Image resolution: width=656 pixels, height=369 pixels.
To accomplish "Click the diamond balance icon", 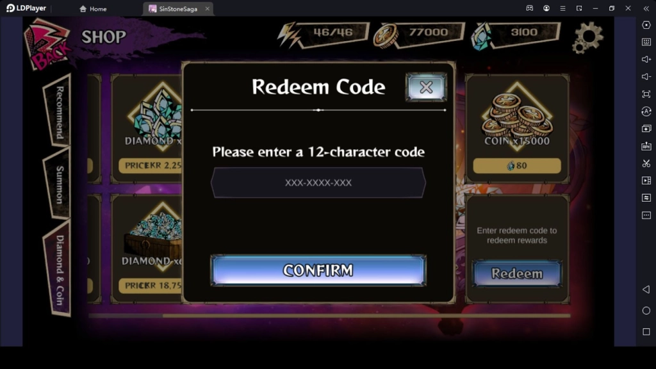I will (481, 37).
